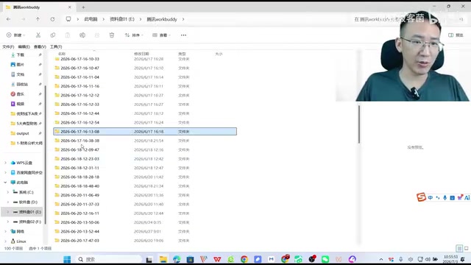Viewport: 471px width, 265px height.
Task: Click the Name column header
Action: tap(62, 54)
